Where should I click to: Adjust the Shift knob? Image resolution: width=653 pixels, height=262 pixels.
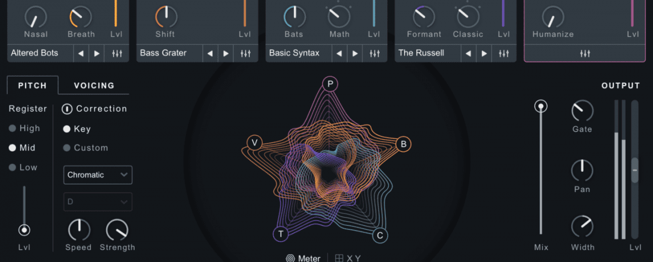pos(166,17)
